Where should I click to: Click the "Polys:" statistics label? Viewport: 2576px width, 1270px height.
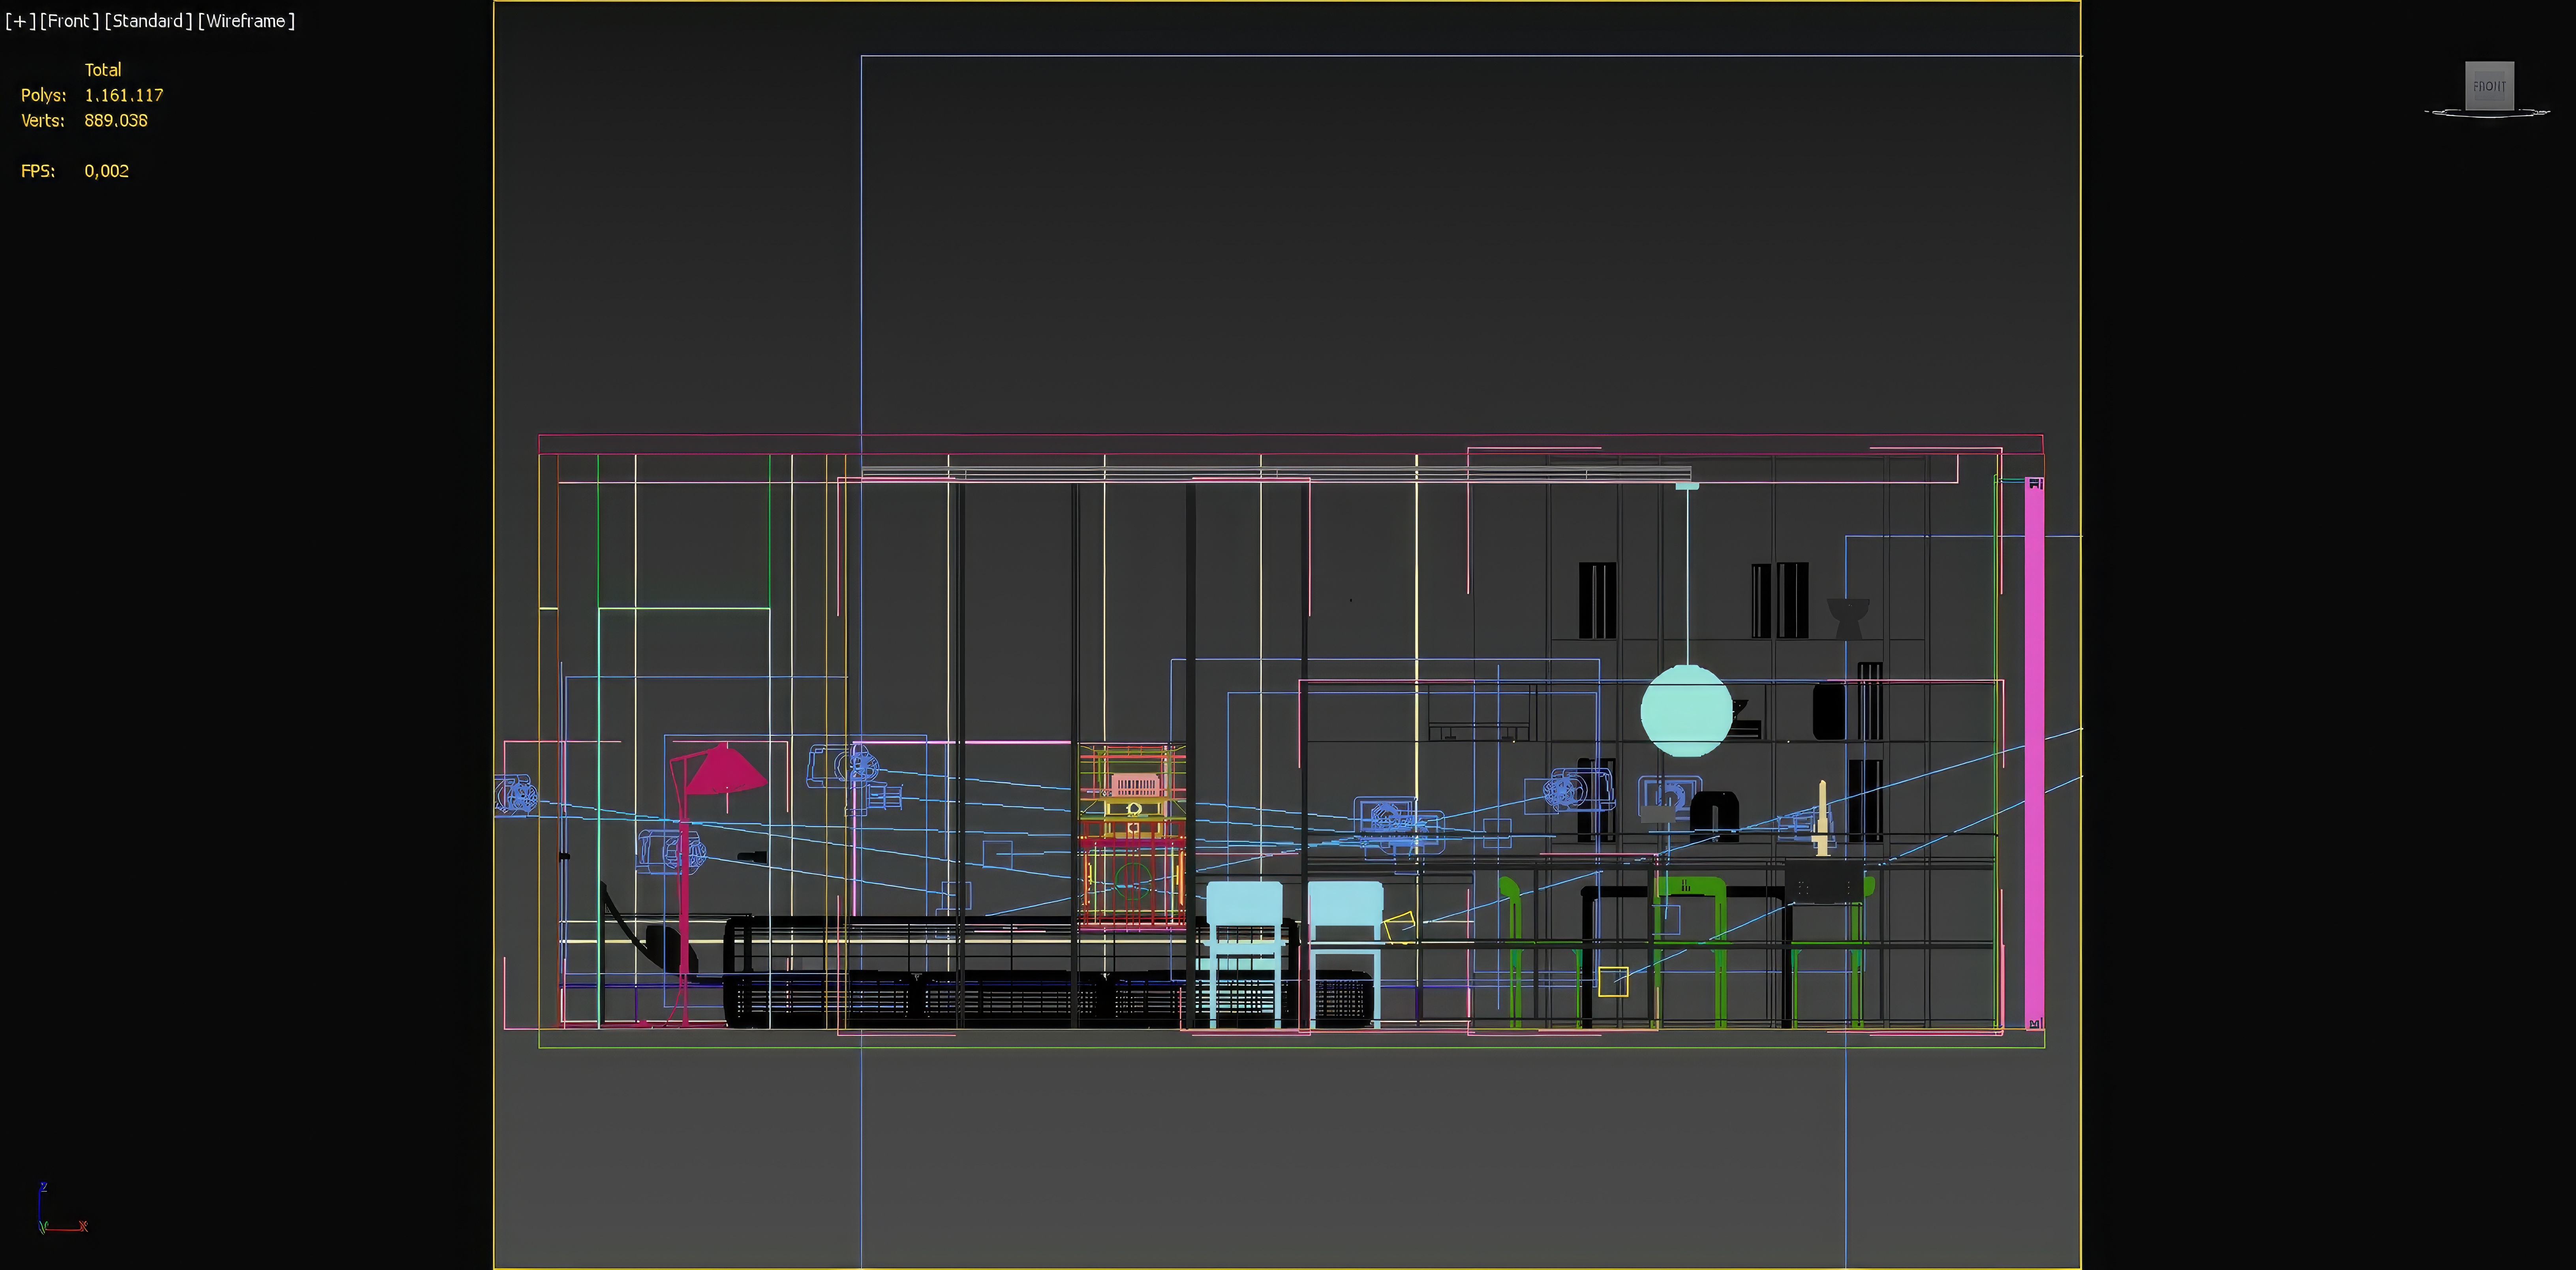click(44, 95)
